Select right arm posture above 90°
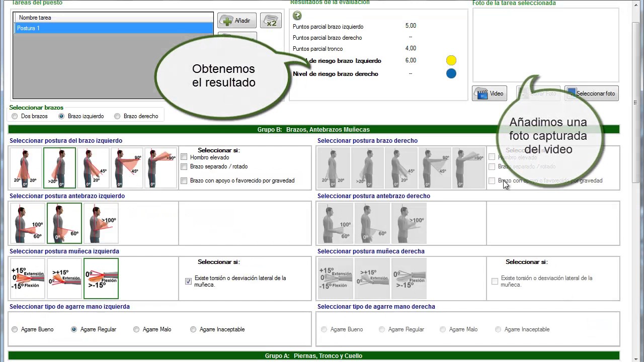This screenshot has width=644, height=362. click(468, 168)
